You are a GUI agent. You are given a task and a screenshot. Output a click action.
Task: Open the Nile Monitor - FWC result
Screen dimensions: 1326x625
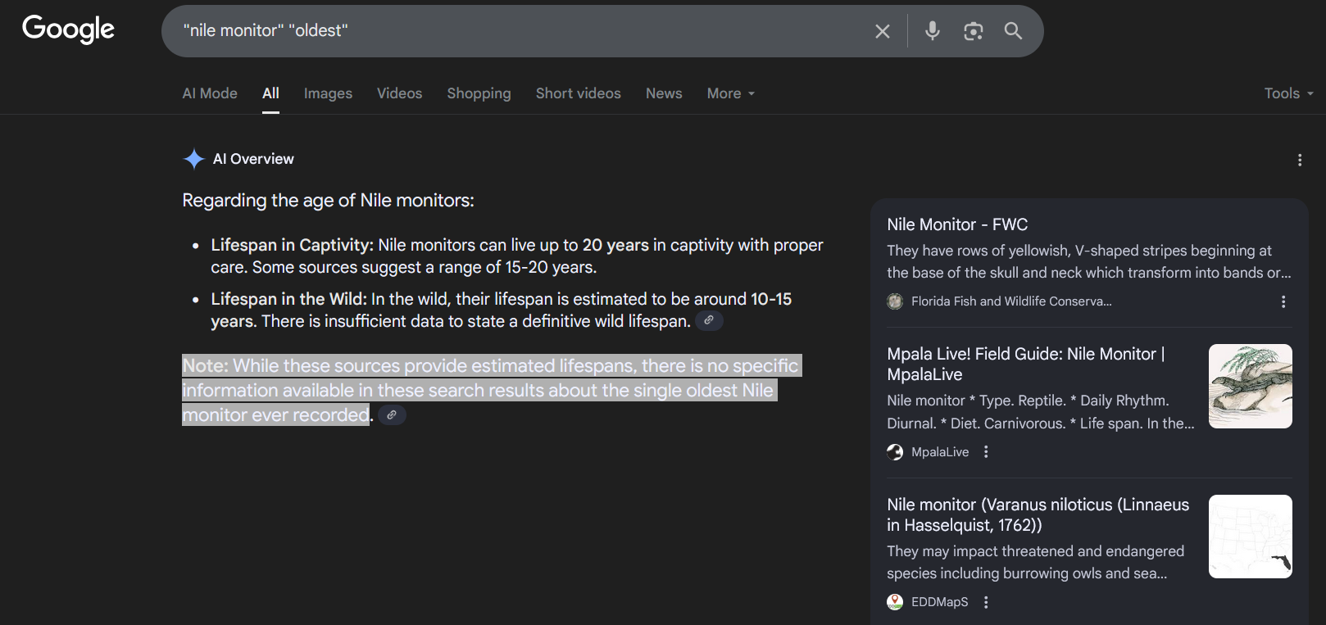pos(957,224)
